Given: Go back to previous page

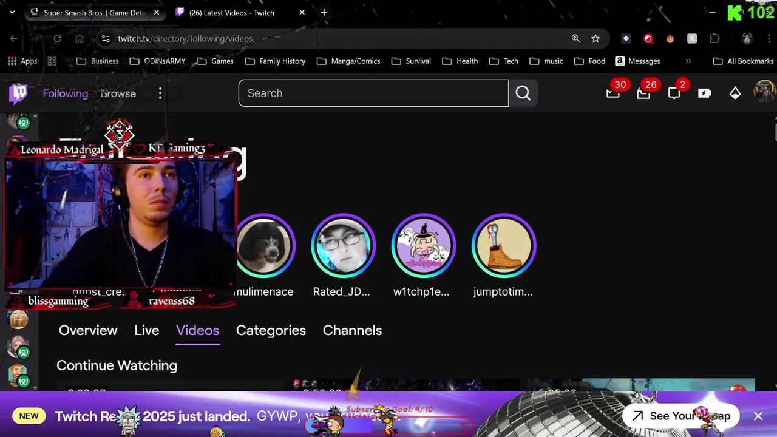Looking at the screenshot, I should pos(13,38).
